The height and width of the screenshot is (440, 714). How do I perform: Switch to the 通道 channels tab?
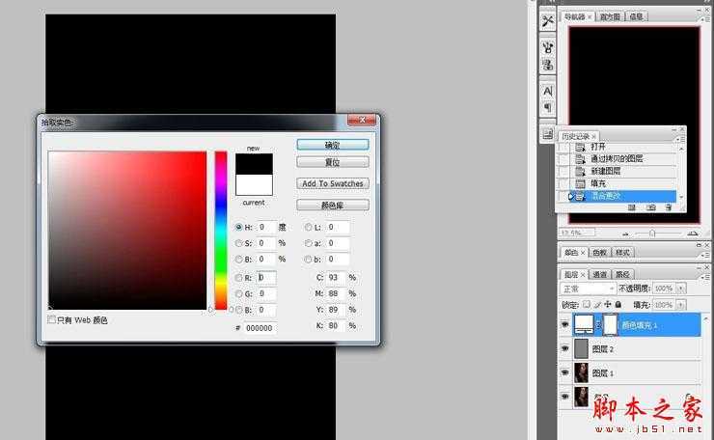(x=600, y=274)
